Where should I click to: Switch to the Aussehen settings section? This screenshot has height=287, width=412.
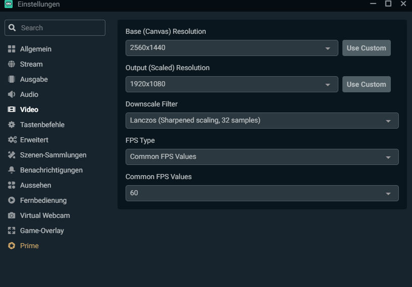[x=35, y=185]
